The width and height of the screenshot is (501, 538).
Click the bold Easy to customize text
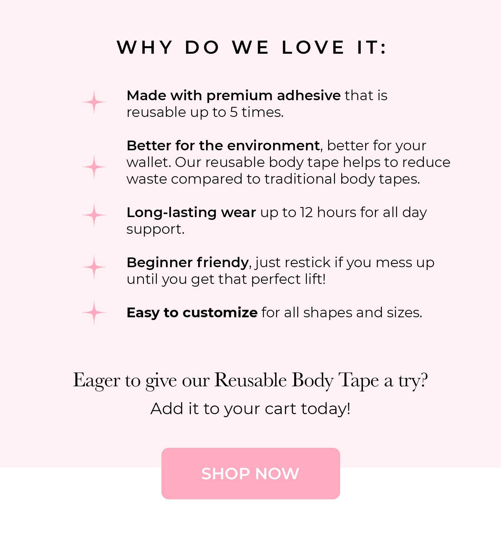(192, 313)
